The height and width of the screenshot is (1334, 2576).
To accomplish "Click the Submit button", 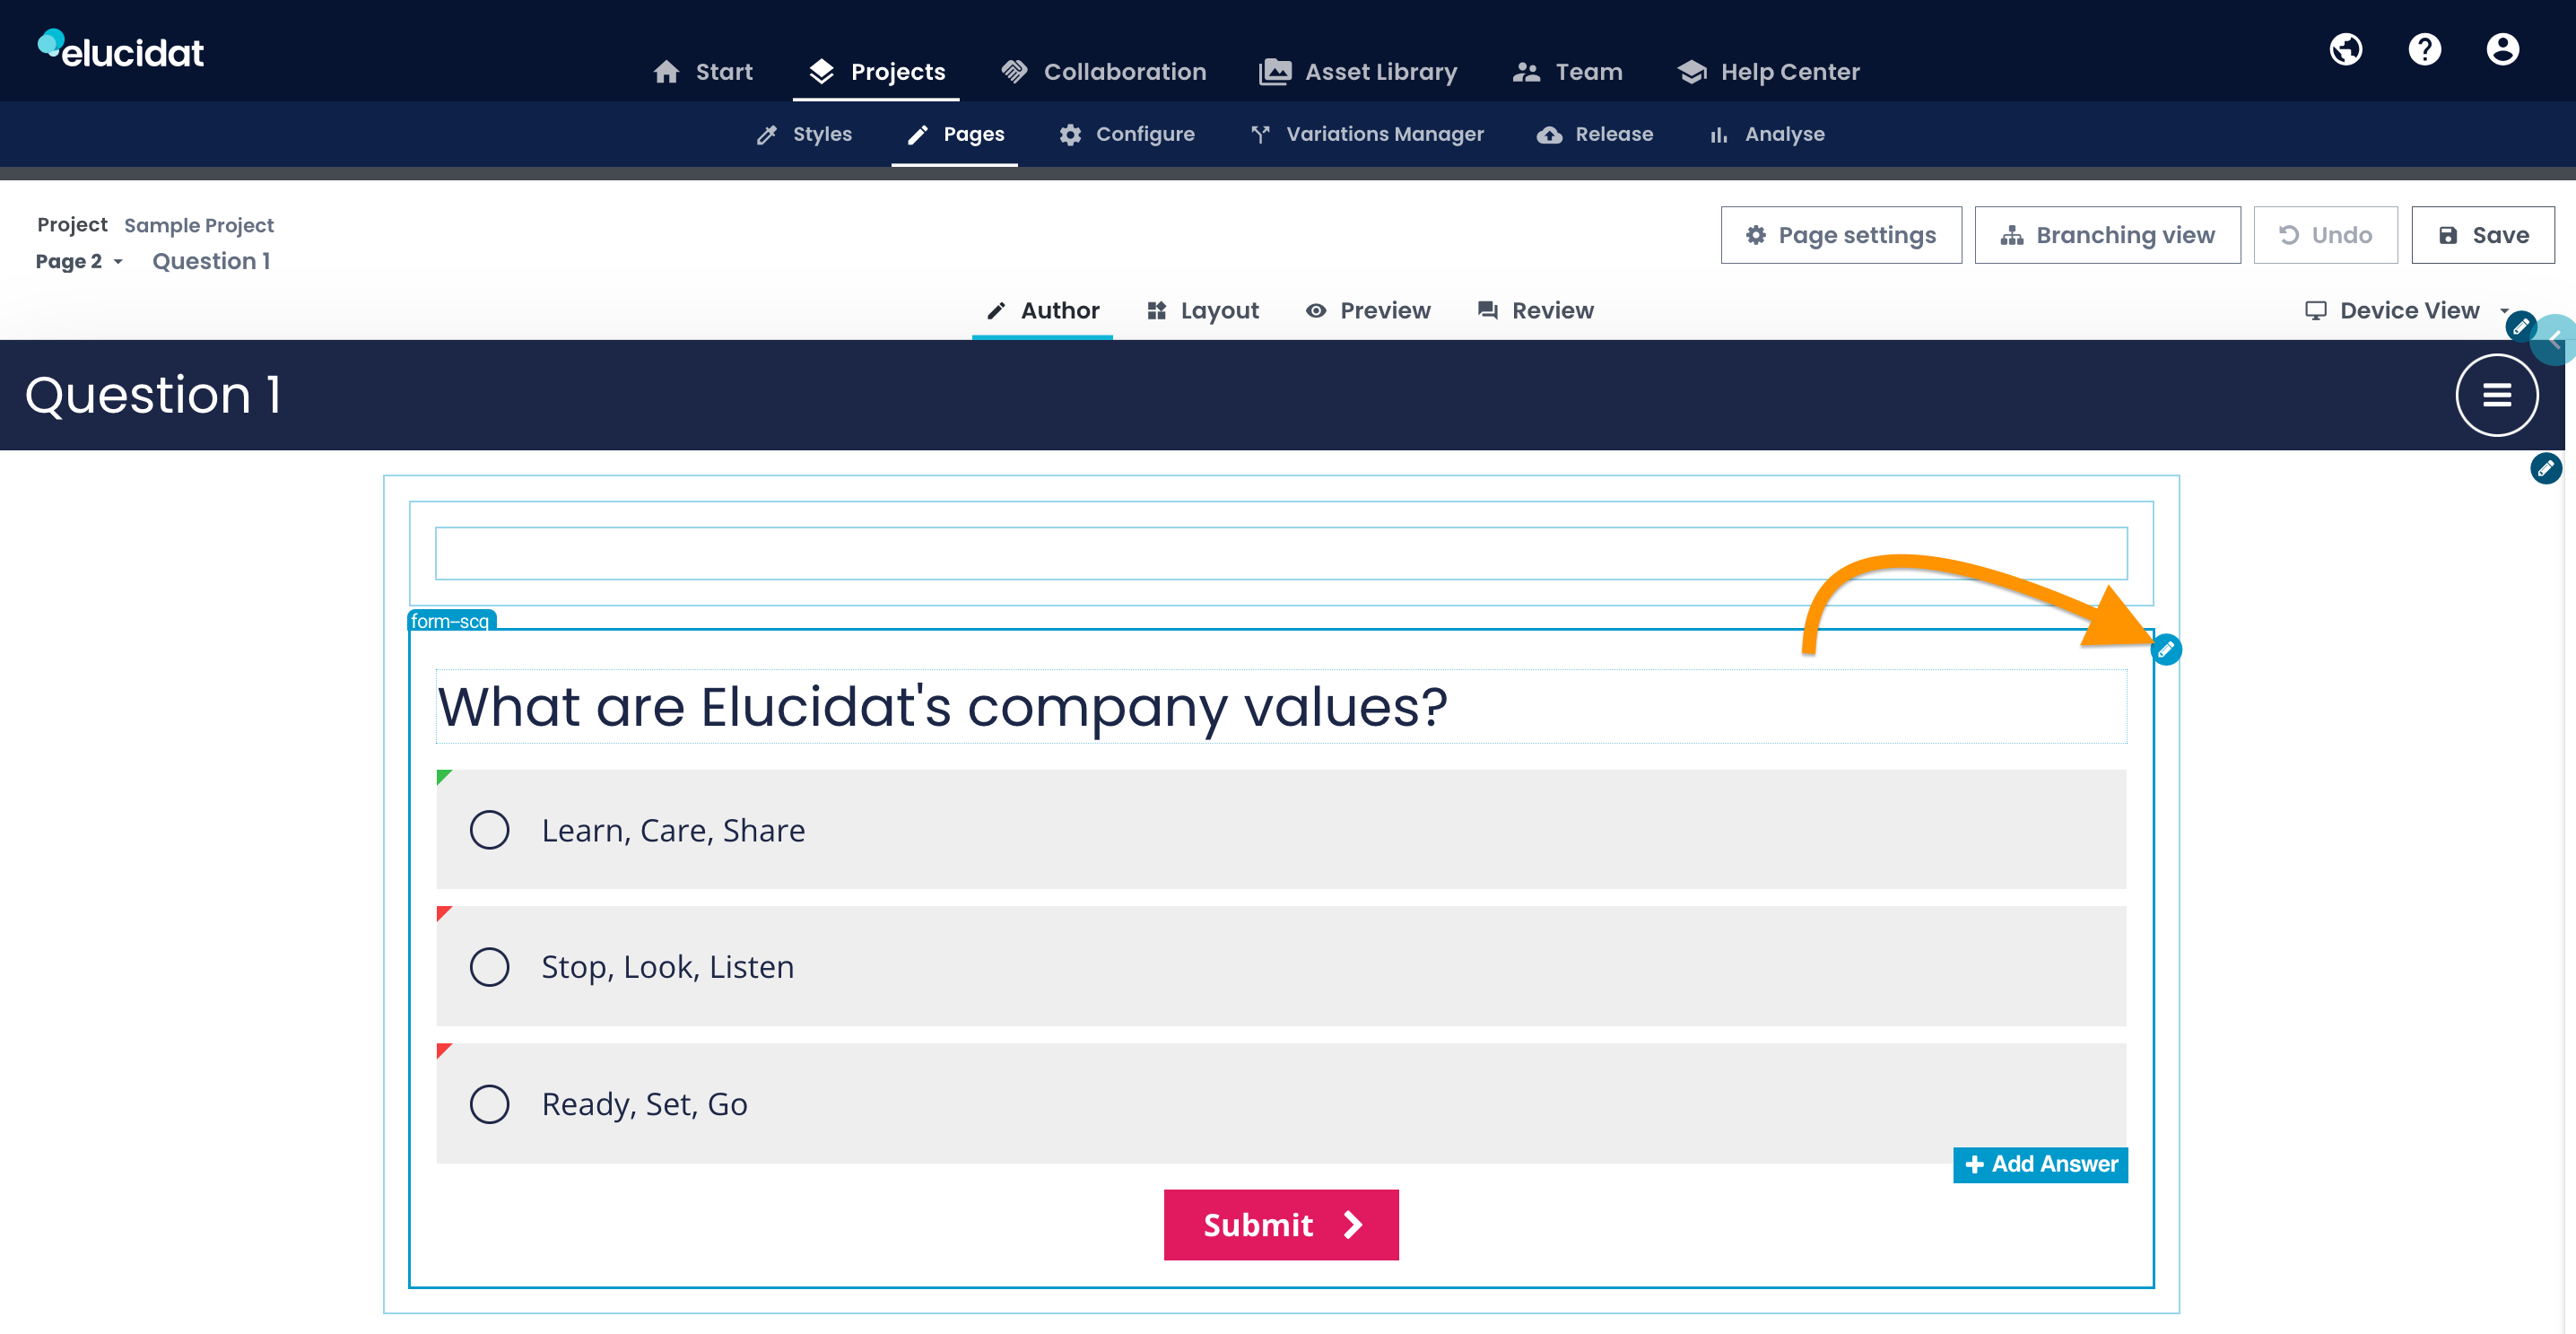I will coord(1280,1224).
